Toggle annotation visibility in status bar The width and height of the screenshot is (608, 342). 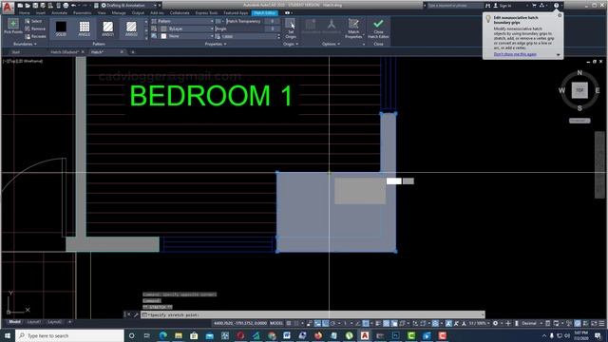click(448, 323)
